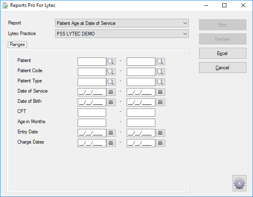Open calendar for ending Date of Birth
The height and width of the screenshot is (197, 253).
tap(160, 102)
